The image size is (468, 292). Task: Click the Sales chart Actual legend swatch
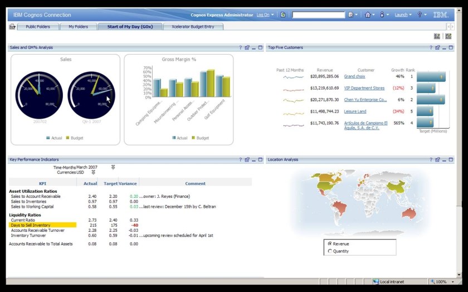(x=48, y=138)
